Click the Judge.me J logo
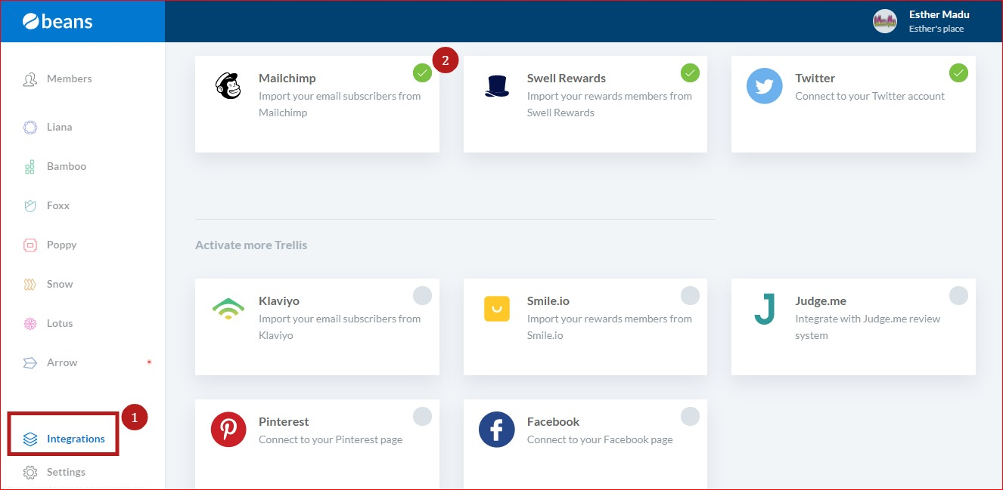Image resolution: width=1003 pixels, height=490 pixels. pyautogui.click(x=765, y=309)
